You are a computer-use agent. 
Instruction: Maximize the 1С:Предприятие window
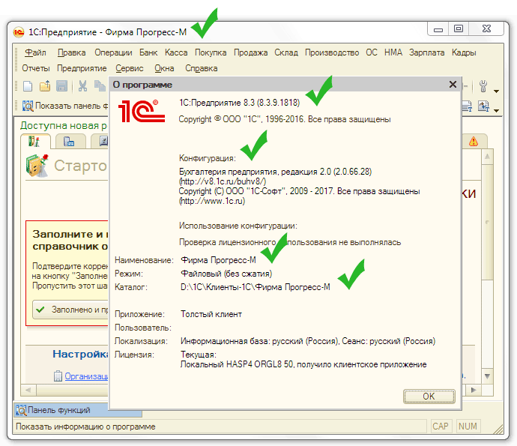click(x=459, y=29)
